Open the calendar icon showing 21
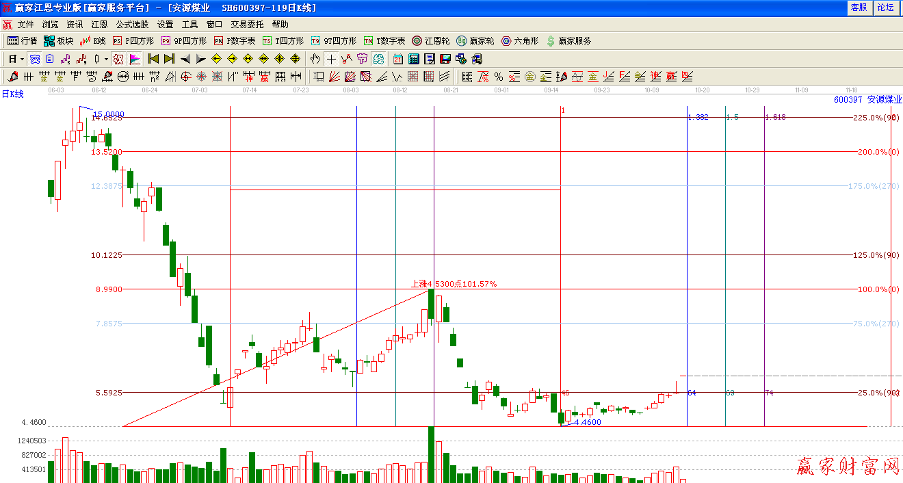 coord(398,59)
